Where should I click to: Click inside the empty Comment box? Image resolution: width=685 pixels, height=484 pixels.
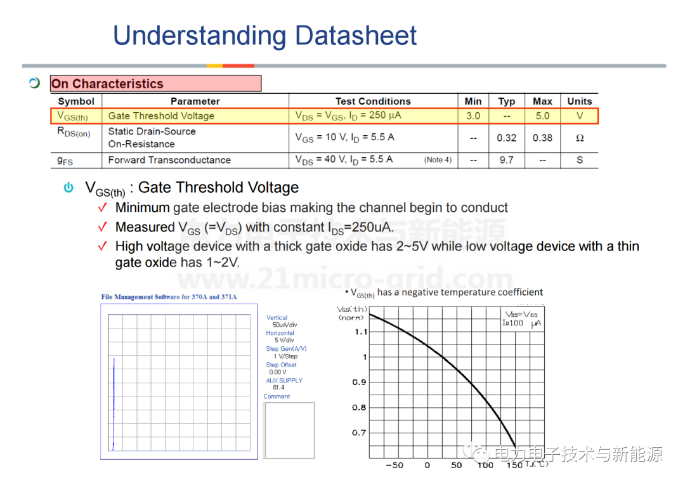tap(289, 430)
